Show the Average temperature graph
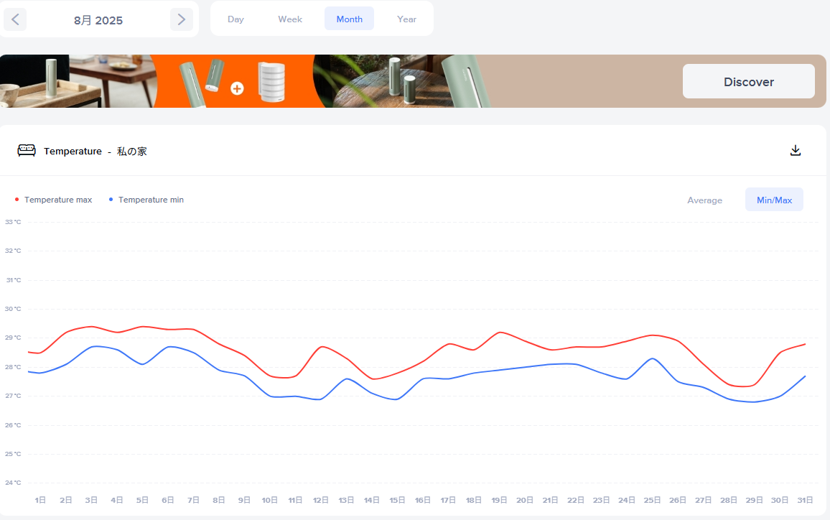The height and width of the screenshot is (520, 830). click(x=704, y=200)
